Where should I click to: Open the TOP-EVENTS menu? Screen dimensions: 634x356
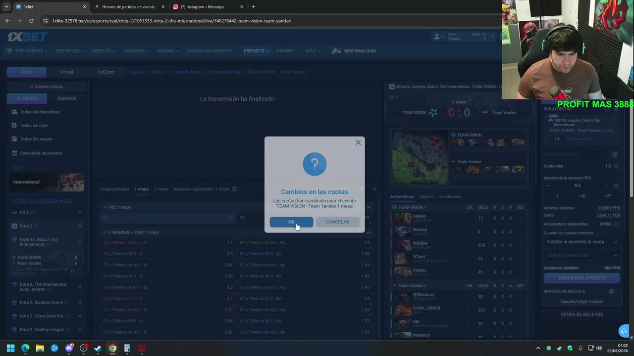pyautogui.click(x=28, y=51)
